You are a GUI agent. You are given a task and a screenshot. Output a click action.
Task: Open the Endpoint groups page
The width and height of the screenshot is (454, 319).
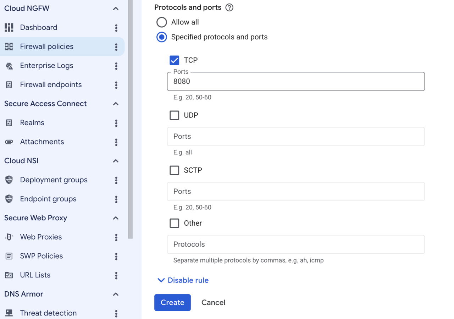48,199
